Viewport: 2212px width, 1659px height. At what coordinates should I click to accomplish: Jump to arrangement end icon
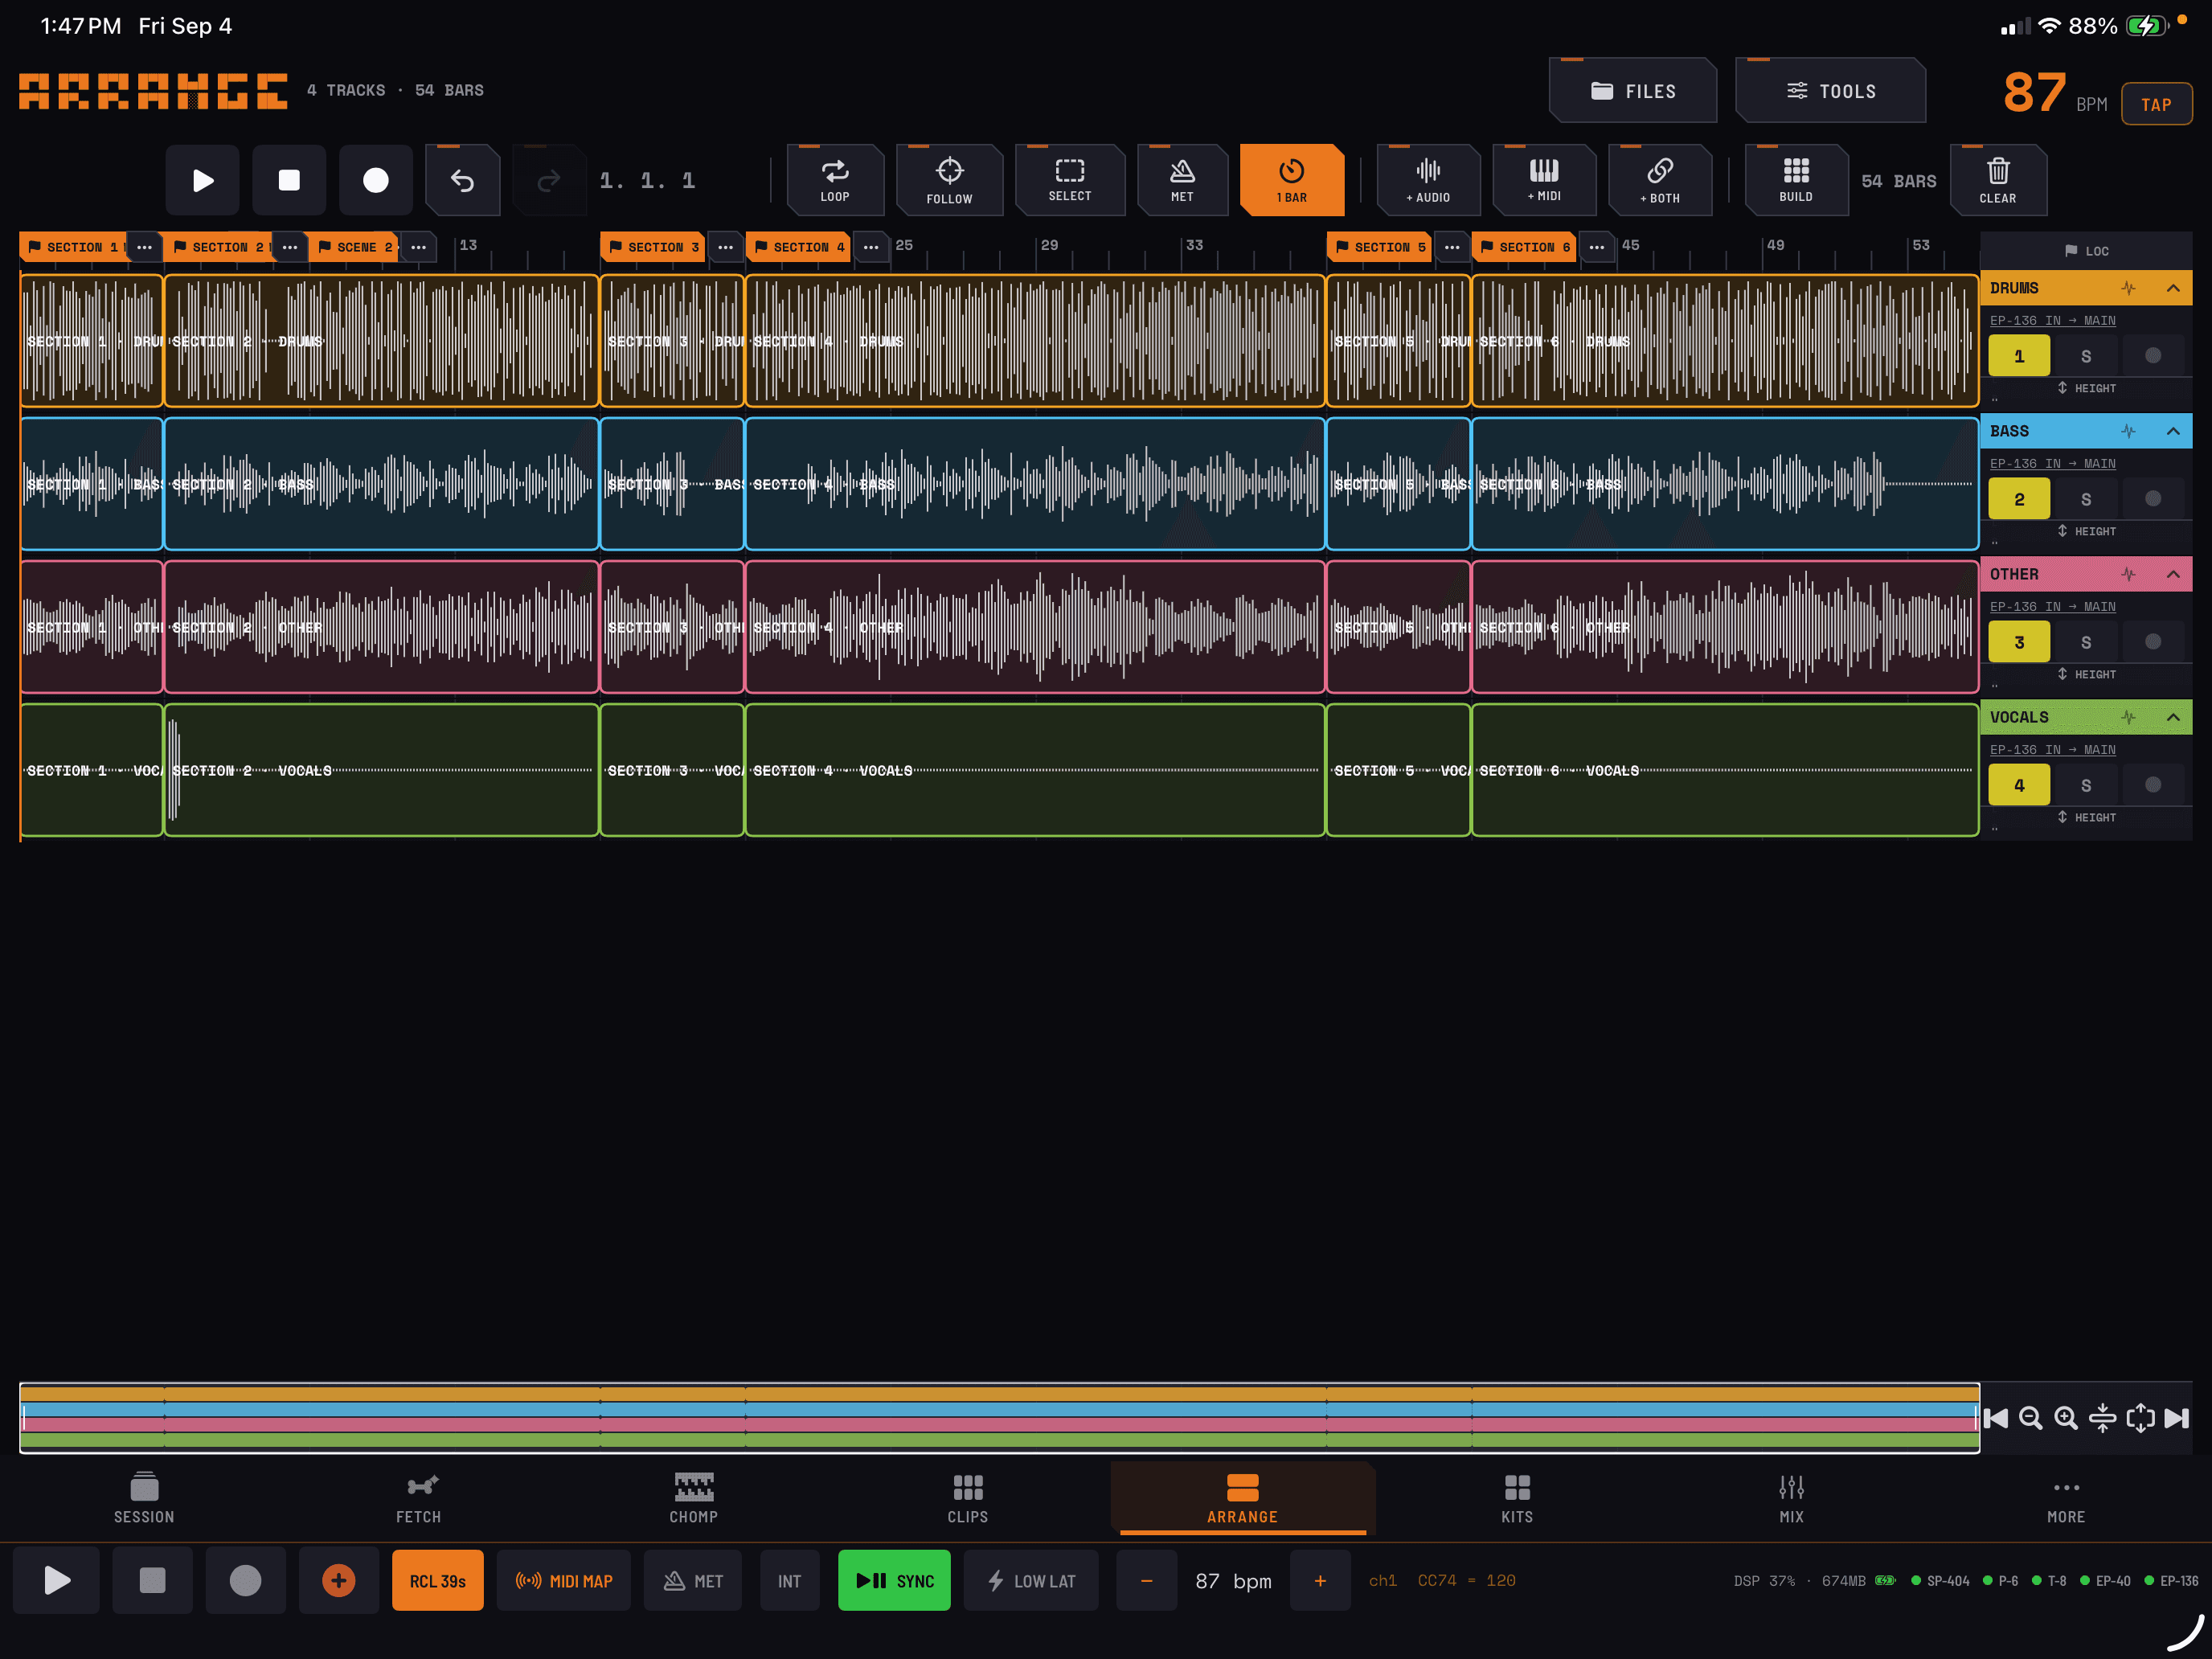[2176, 1418]
